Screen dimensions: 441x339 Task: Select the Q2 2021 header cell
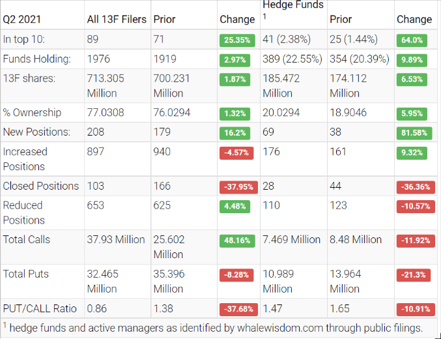21,19
